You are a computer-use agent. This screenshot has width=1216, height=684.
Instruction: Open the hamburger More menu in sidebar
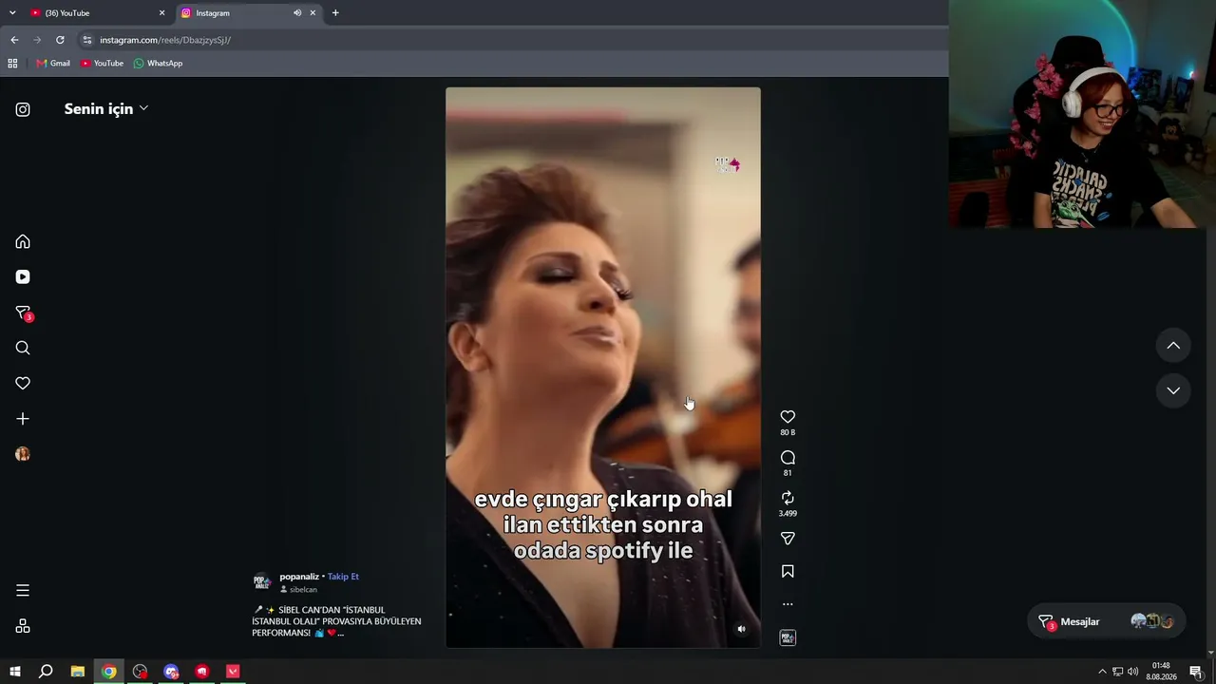point(23,591)
